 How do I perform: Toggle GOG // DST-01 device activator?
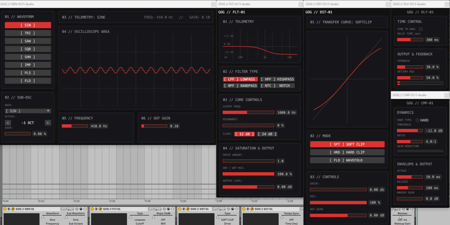click(x=180, y=209)
